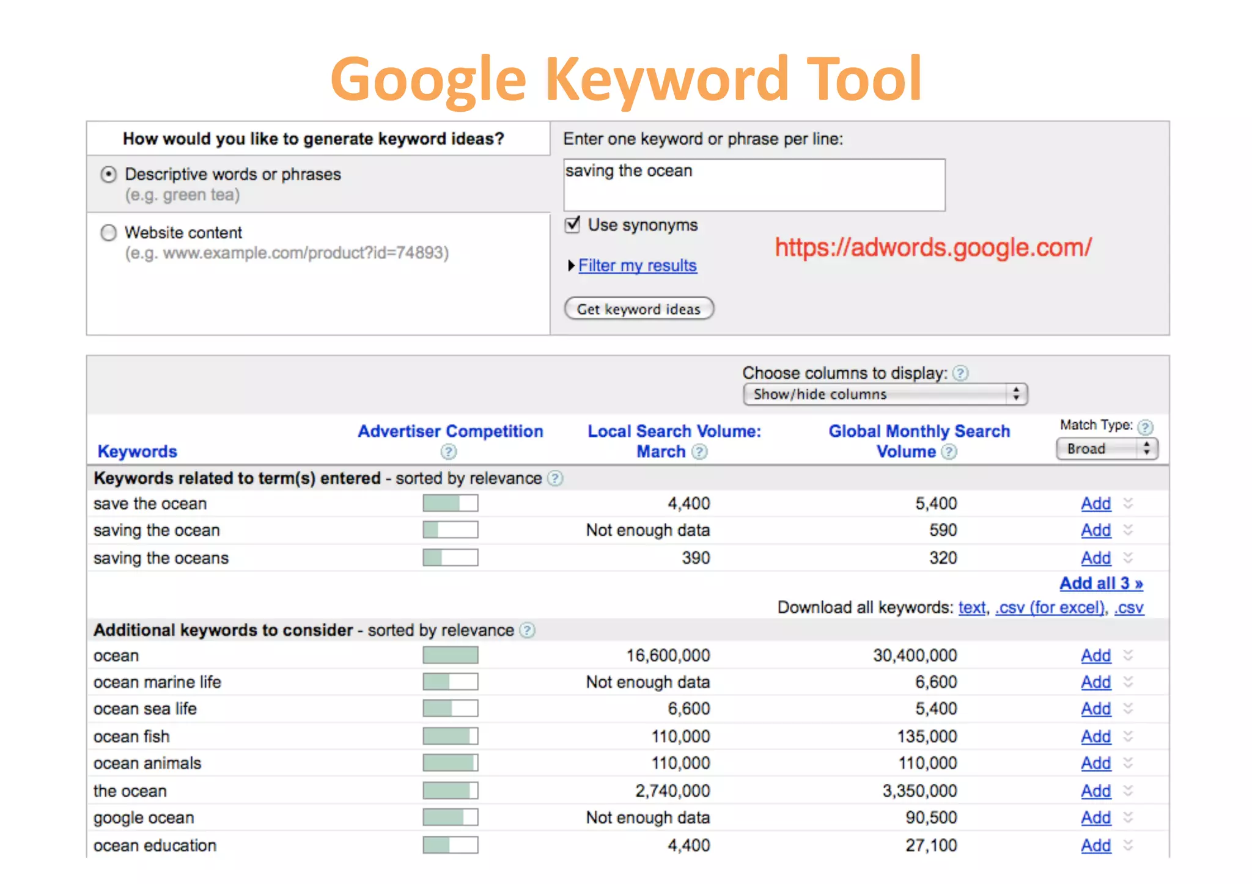The image size is (1252, 884).
Task: Open chevron menu for saving the oceans row
Action: 1128,557
